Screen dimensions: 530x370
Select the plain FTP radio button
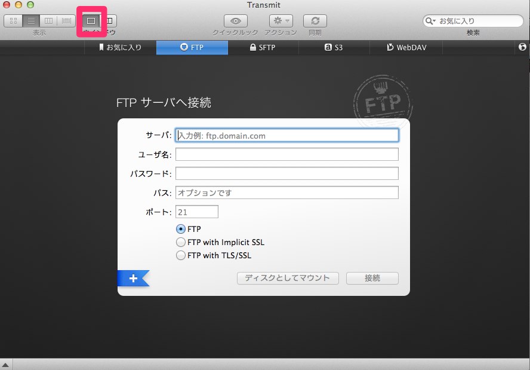(181, 229)
